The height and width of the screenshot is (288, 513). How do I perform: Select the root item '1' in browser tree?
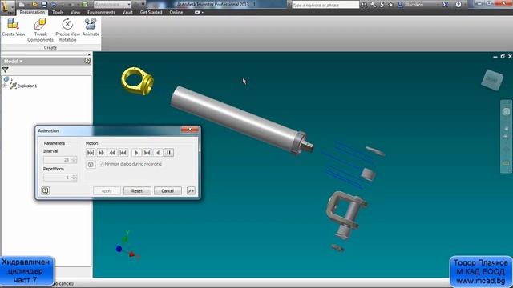(x=8, y=79)
